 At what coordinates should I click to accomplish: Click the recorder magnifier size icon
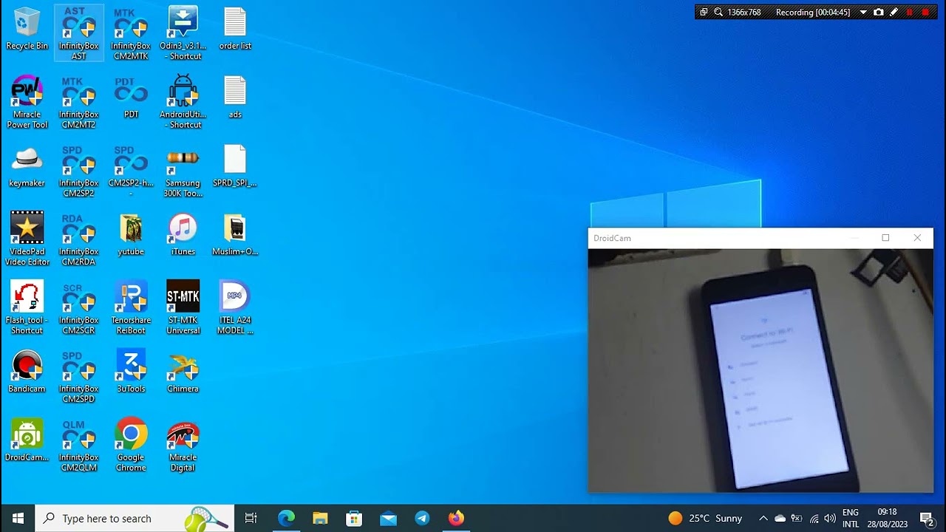tap(718, 12)
